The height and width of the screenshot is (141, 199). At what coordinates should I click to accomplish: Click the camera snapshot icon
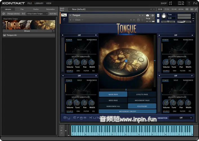(147, 16)
